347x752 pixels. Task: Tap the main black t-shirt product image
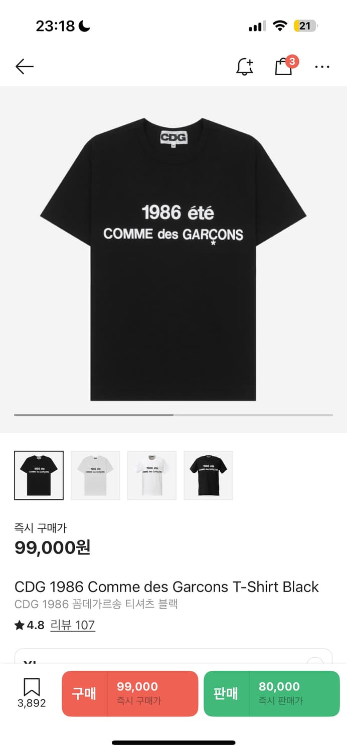[x=173, y=260]
